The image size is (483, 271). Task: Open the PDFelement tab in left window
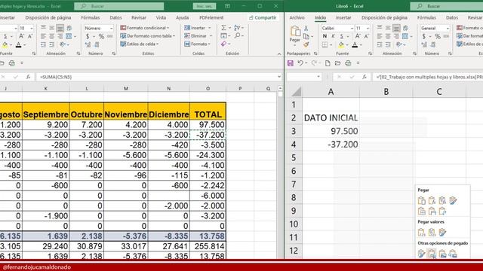211,18
